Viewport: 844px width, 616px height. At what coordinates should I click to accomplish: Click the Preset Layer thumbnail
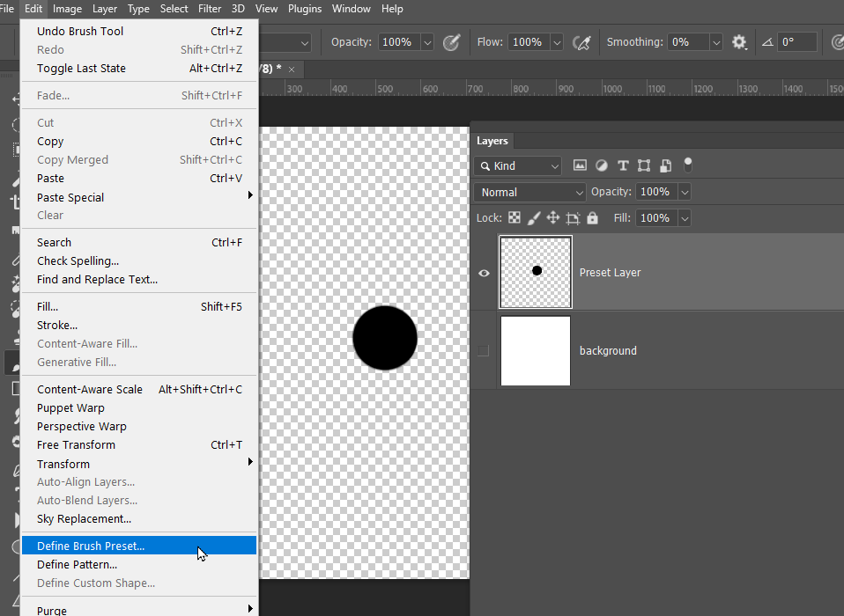(x=535, y=272)
